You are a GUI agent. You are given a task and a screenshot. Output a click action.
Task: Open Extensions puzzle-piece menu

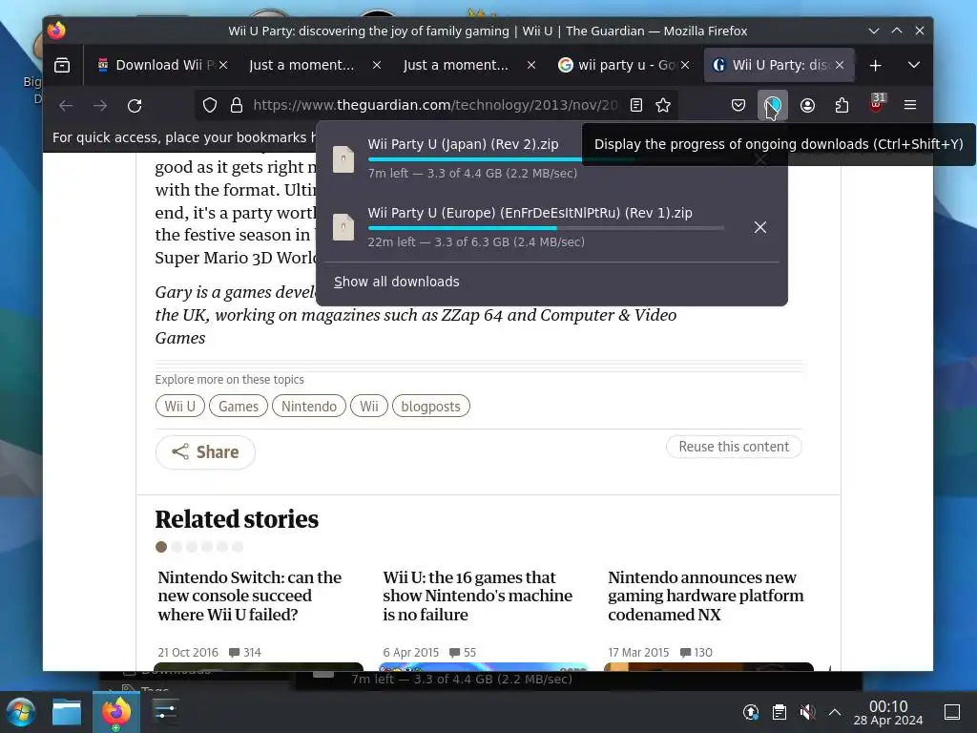point(842,105)
